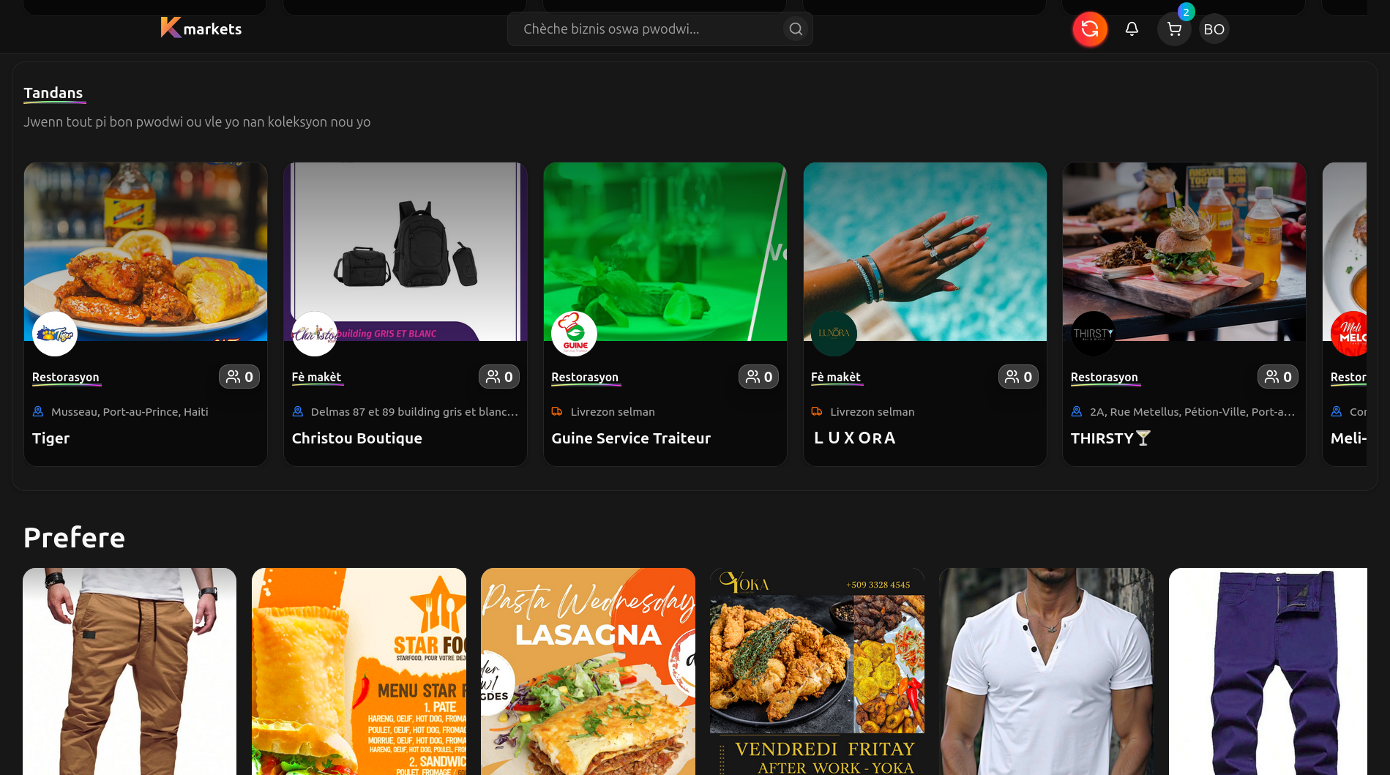Click the 'Jwenn tout pi bon pwodwi' subtitle

(197, 122)
